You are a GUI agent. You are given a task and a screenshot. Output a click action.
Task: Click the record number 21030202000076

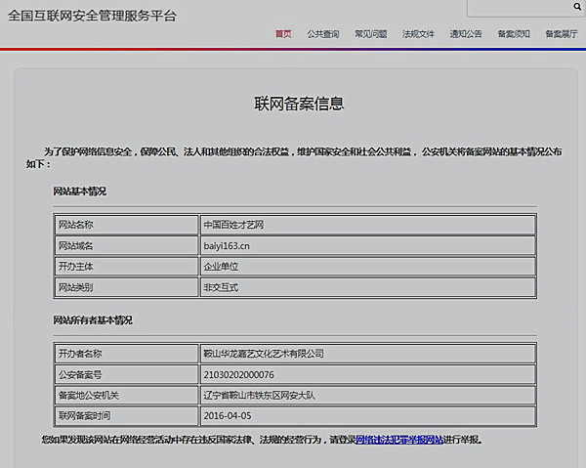(239, 374)
